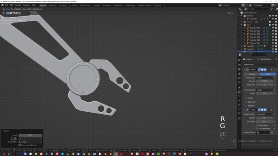The height and width of the screenshot is (156, 278).
Task: Choose the Invert selection mode icon
Action: (17, 13)
